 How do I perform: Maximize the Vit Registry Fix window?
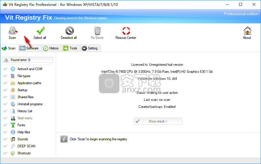(x=241, y=4)
